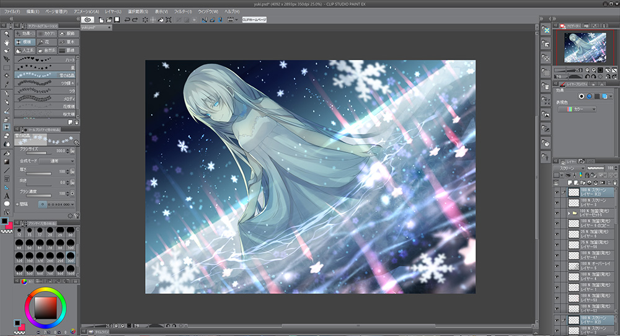
Task: Switch to the yuki.psd canvas tab
Action: click(x=96, y=27)
